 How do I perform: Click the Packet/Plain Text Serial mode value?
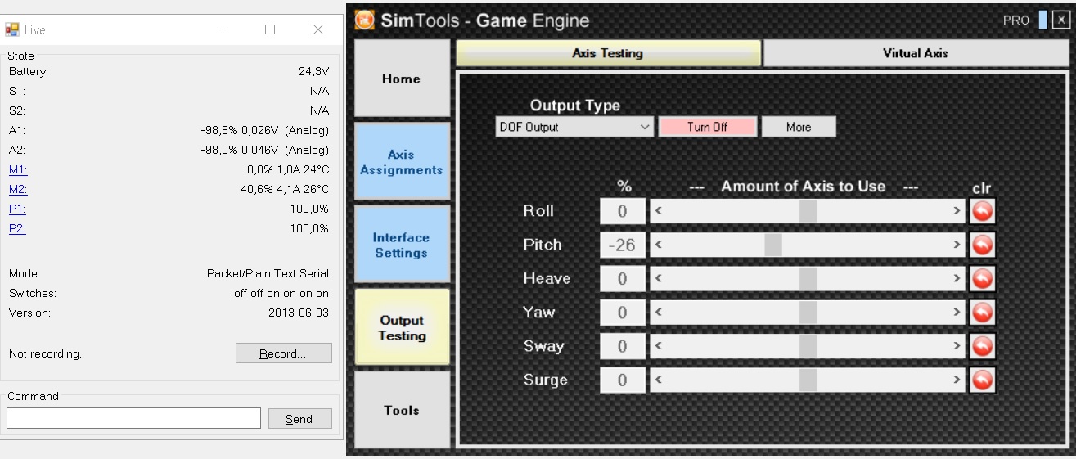268,273
